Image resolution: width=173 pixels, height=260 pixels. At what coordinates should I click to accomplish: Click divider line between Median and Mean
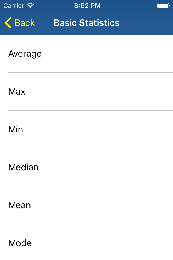click(91, 186)
